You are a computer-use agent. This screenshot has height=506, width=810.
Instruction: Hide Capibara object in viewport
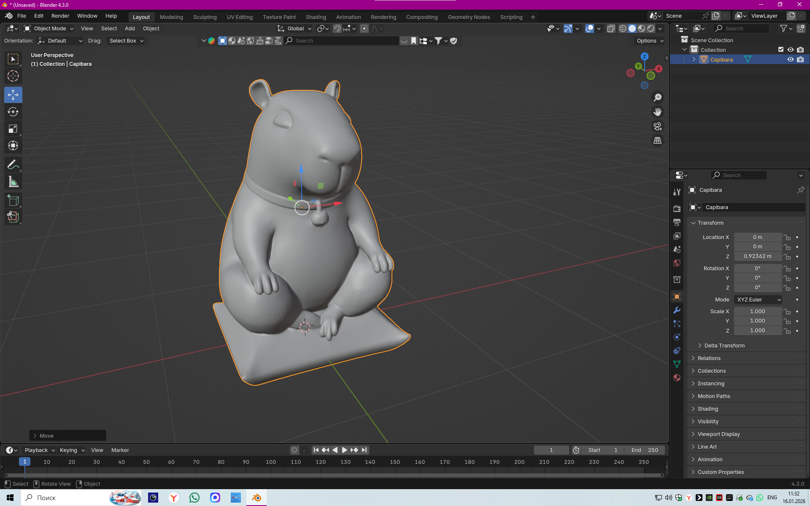pos(791,59)
